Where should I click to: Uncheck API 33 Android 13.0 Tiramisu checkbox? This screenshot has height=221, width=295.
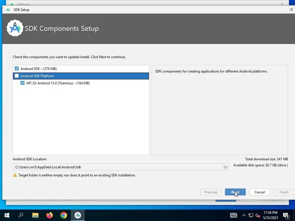[22, 83]
